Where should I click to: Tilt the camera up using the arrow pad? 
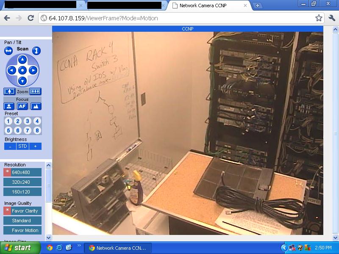tap(22, 60)
